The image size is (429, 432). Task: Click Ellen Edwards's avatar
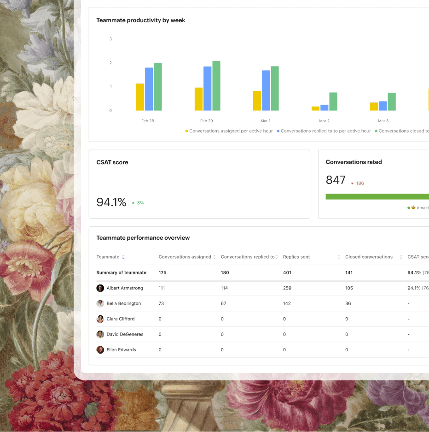point(100,350)
